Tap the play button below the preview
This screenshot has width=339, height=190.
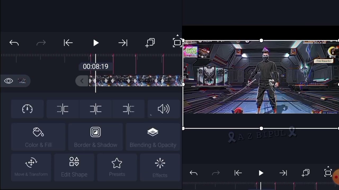(261, 173)
